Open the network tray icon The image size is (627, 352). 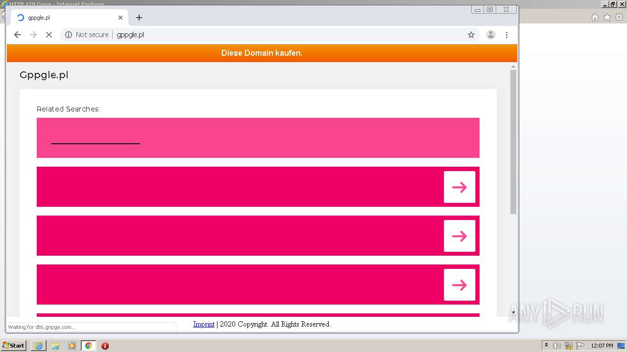(569, 346)
